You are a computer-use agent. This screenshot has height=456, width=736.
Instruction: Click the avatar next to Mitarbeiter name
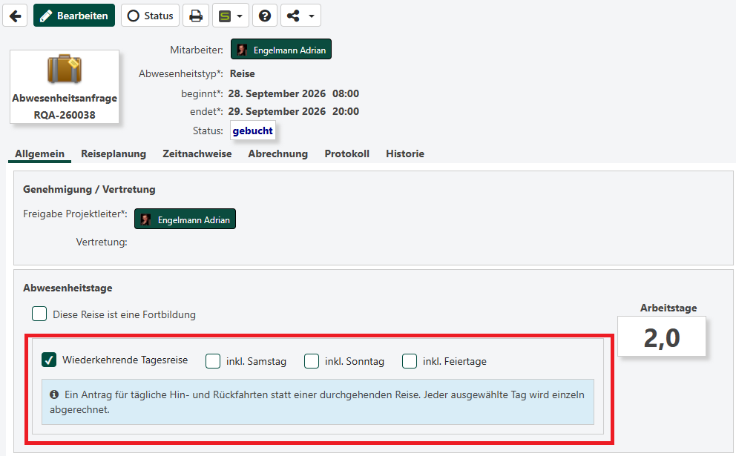coord(242,50)
